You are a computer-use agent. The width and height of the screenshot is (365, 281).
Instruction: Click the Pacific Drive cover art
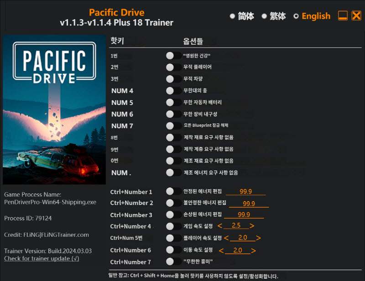click(54, 110)
